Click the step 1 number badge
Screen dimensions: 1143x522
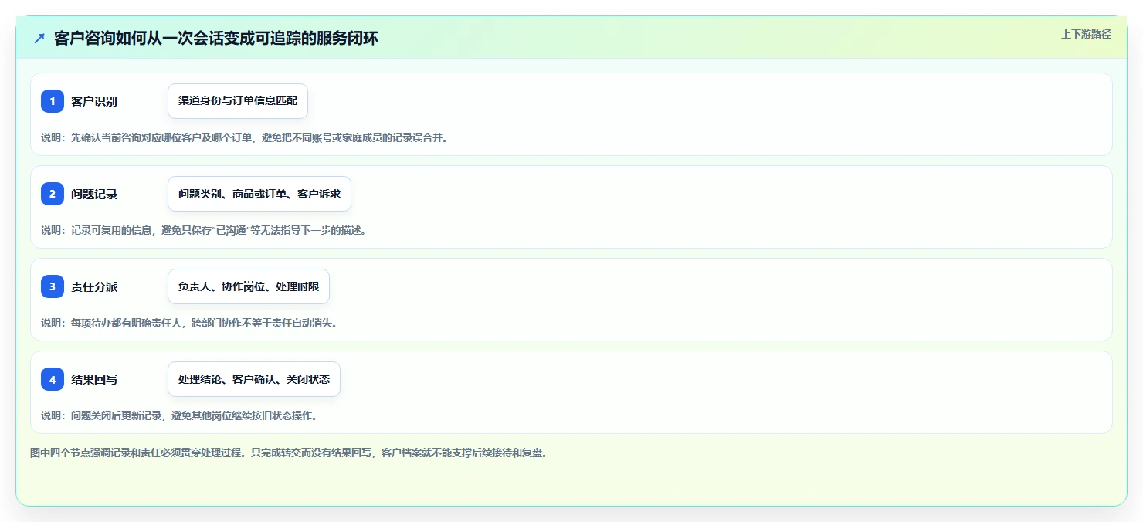coord(53,101)
